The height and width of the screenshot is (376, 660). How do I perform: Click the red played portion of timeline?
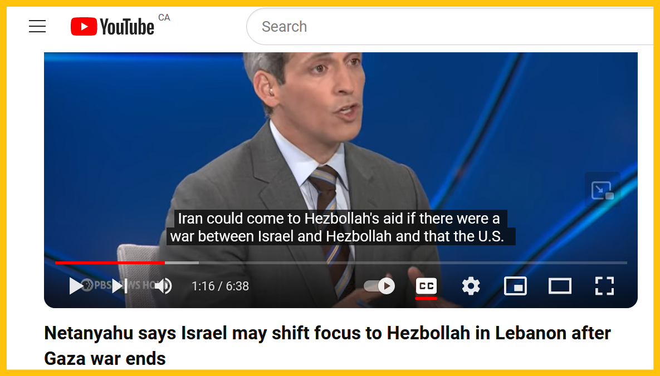[110, 263]
